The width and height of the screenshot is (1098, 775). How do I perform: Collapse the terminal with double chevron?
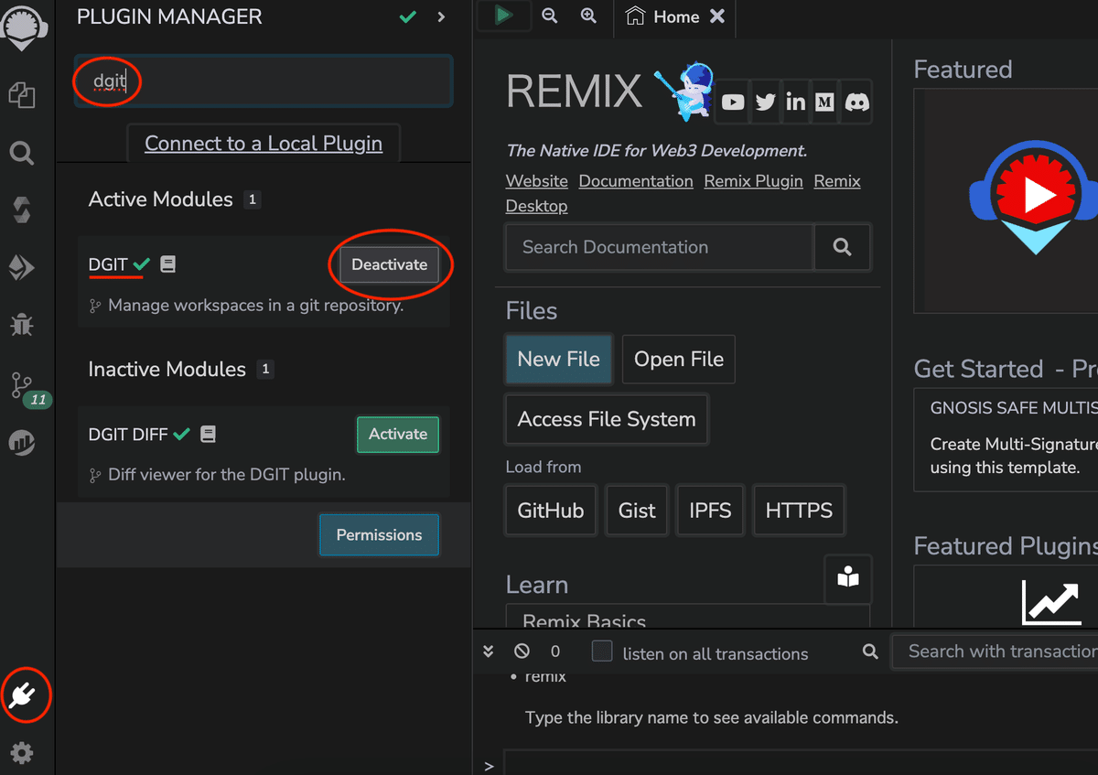click(x=489, y=651)
